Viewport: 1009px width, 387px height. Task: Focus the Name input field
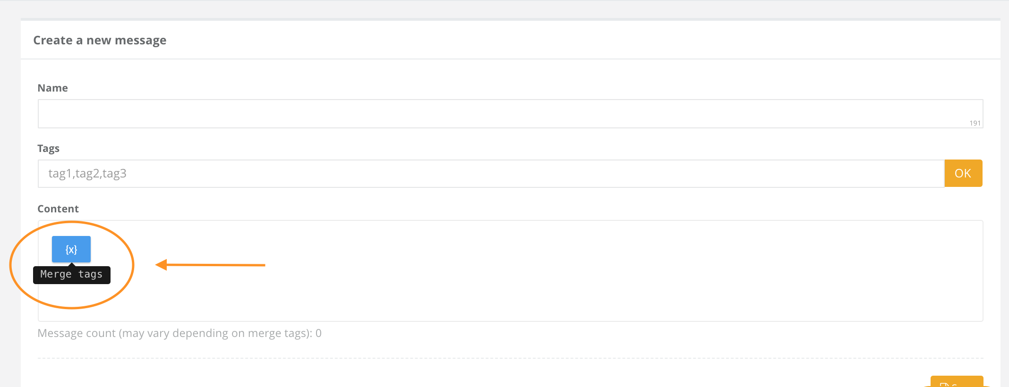point(510,113)
